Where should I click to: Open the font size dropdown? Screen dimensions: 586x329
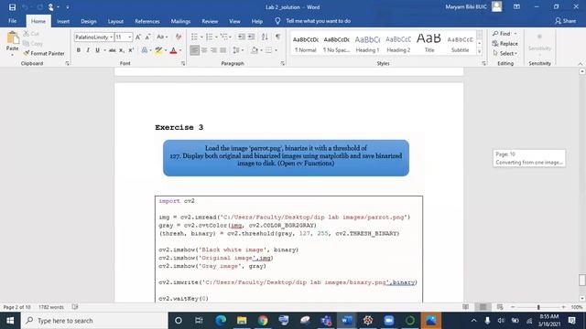click(130, 37)
